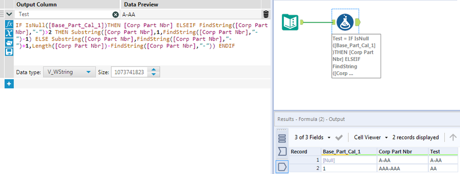Save the current expression
This screenshot has height=174, width=460.
tap(9, 52)
